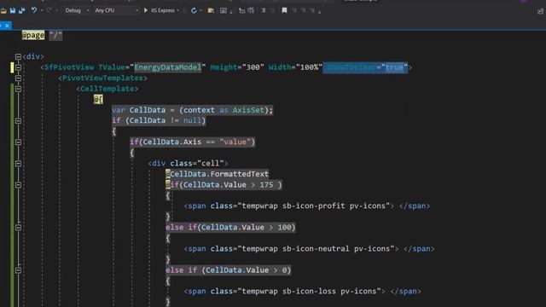
Task: Comment out selected lines icon
Action: [264, 11]
